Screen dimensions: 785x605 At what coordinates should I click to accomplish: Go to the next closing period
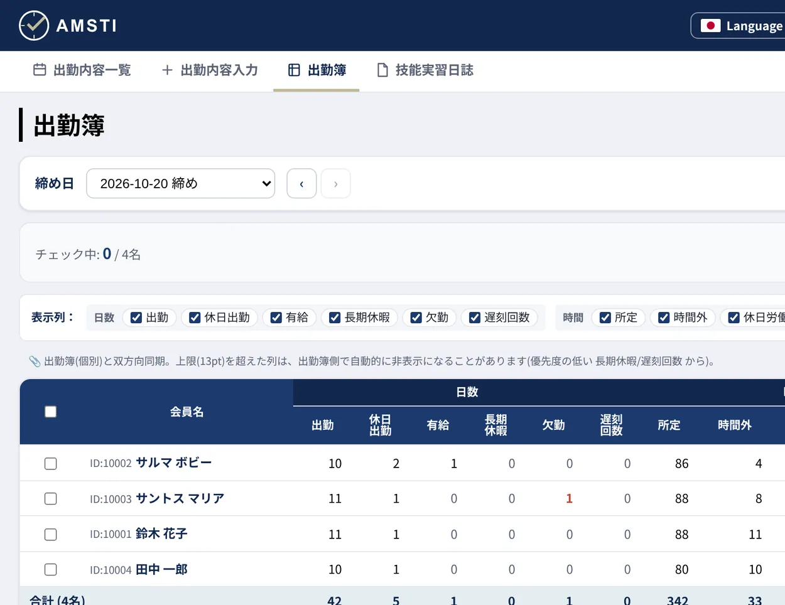[335, 184]
